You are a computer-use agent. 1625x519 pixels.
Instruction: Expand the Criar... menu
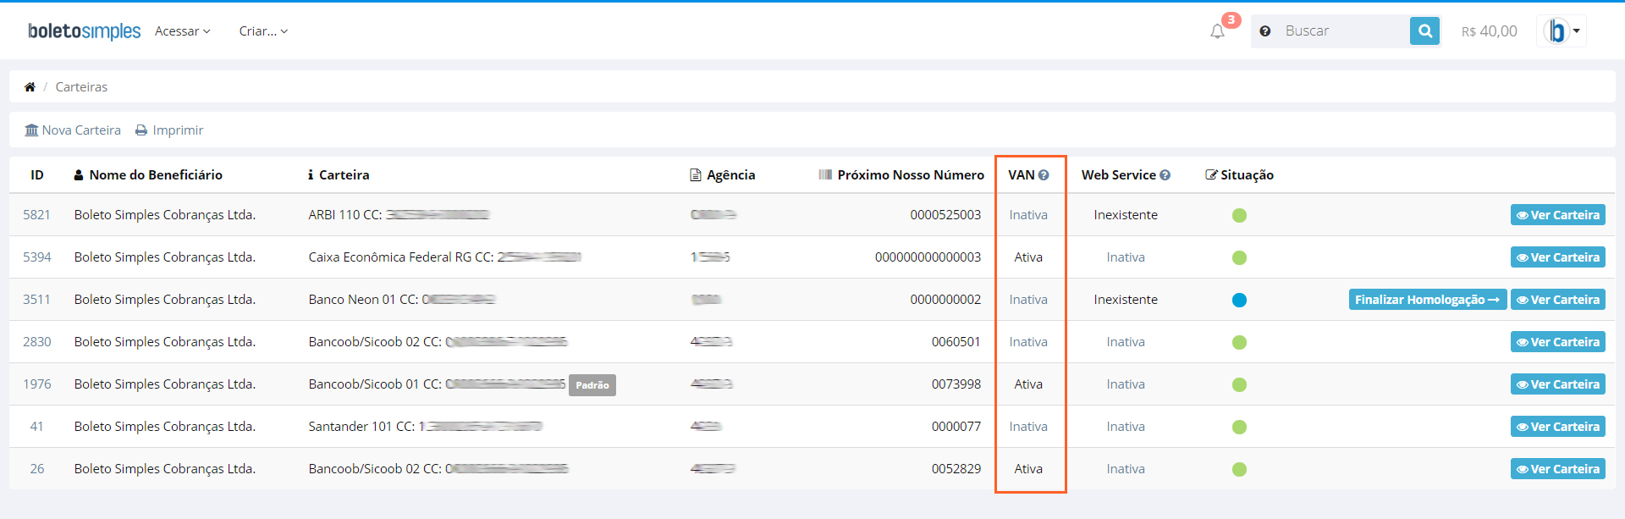(263, 31)
